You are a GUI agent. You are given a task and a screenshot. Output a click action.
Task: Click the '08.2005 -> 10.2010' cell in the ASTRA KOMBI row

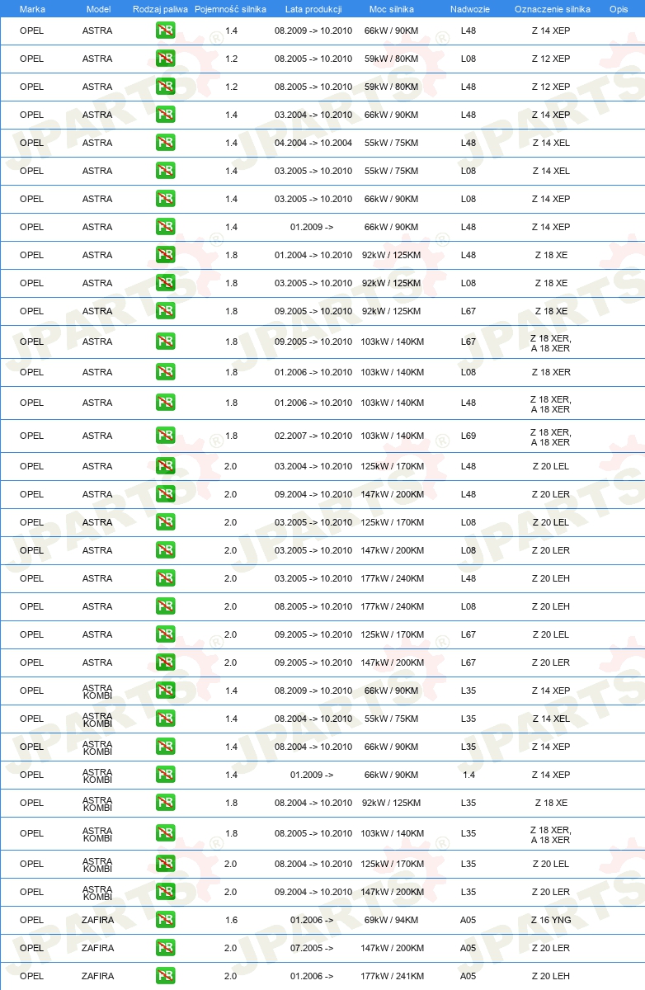coord(313,833)
